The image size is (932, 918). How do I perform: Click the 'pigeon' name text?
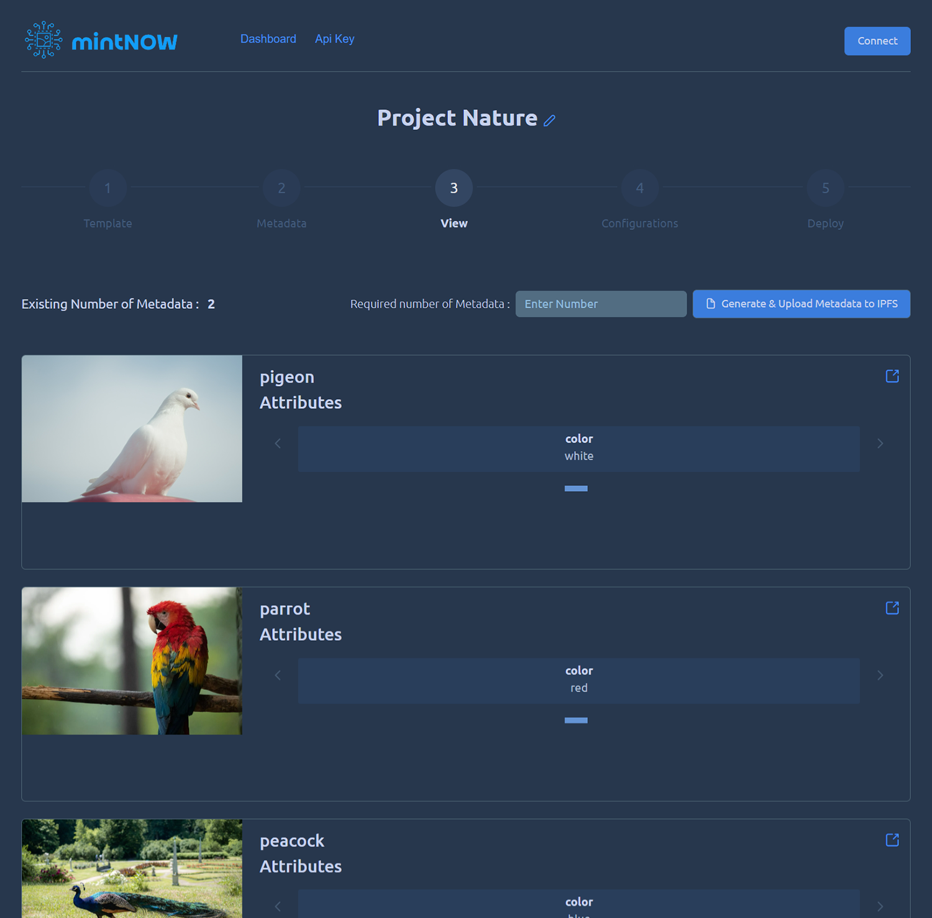(x=287, y=378)
